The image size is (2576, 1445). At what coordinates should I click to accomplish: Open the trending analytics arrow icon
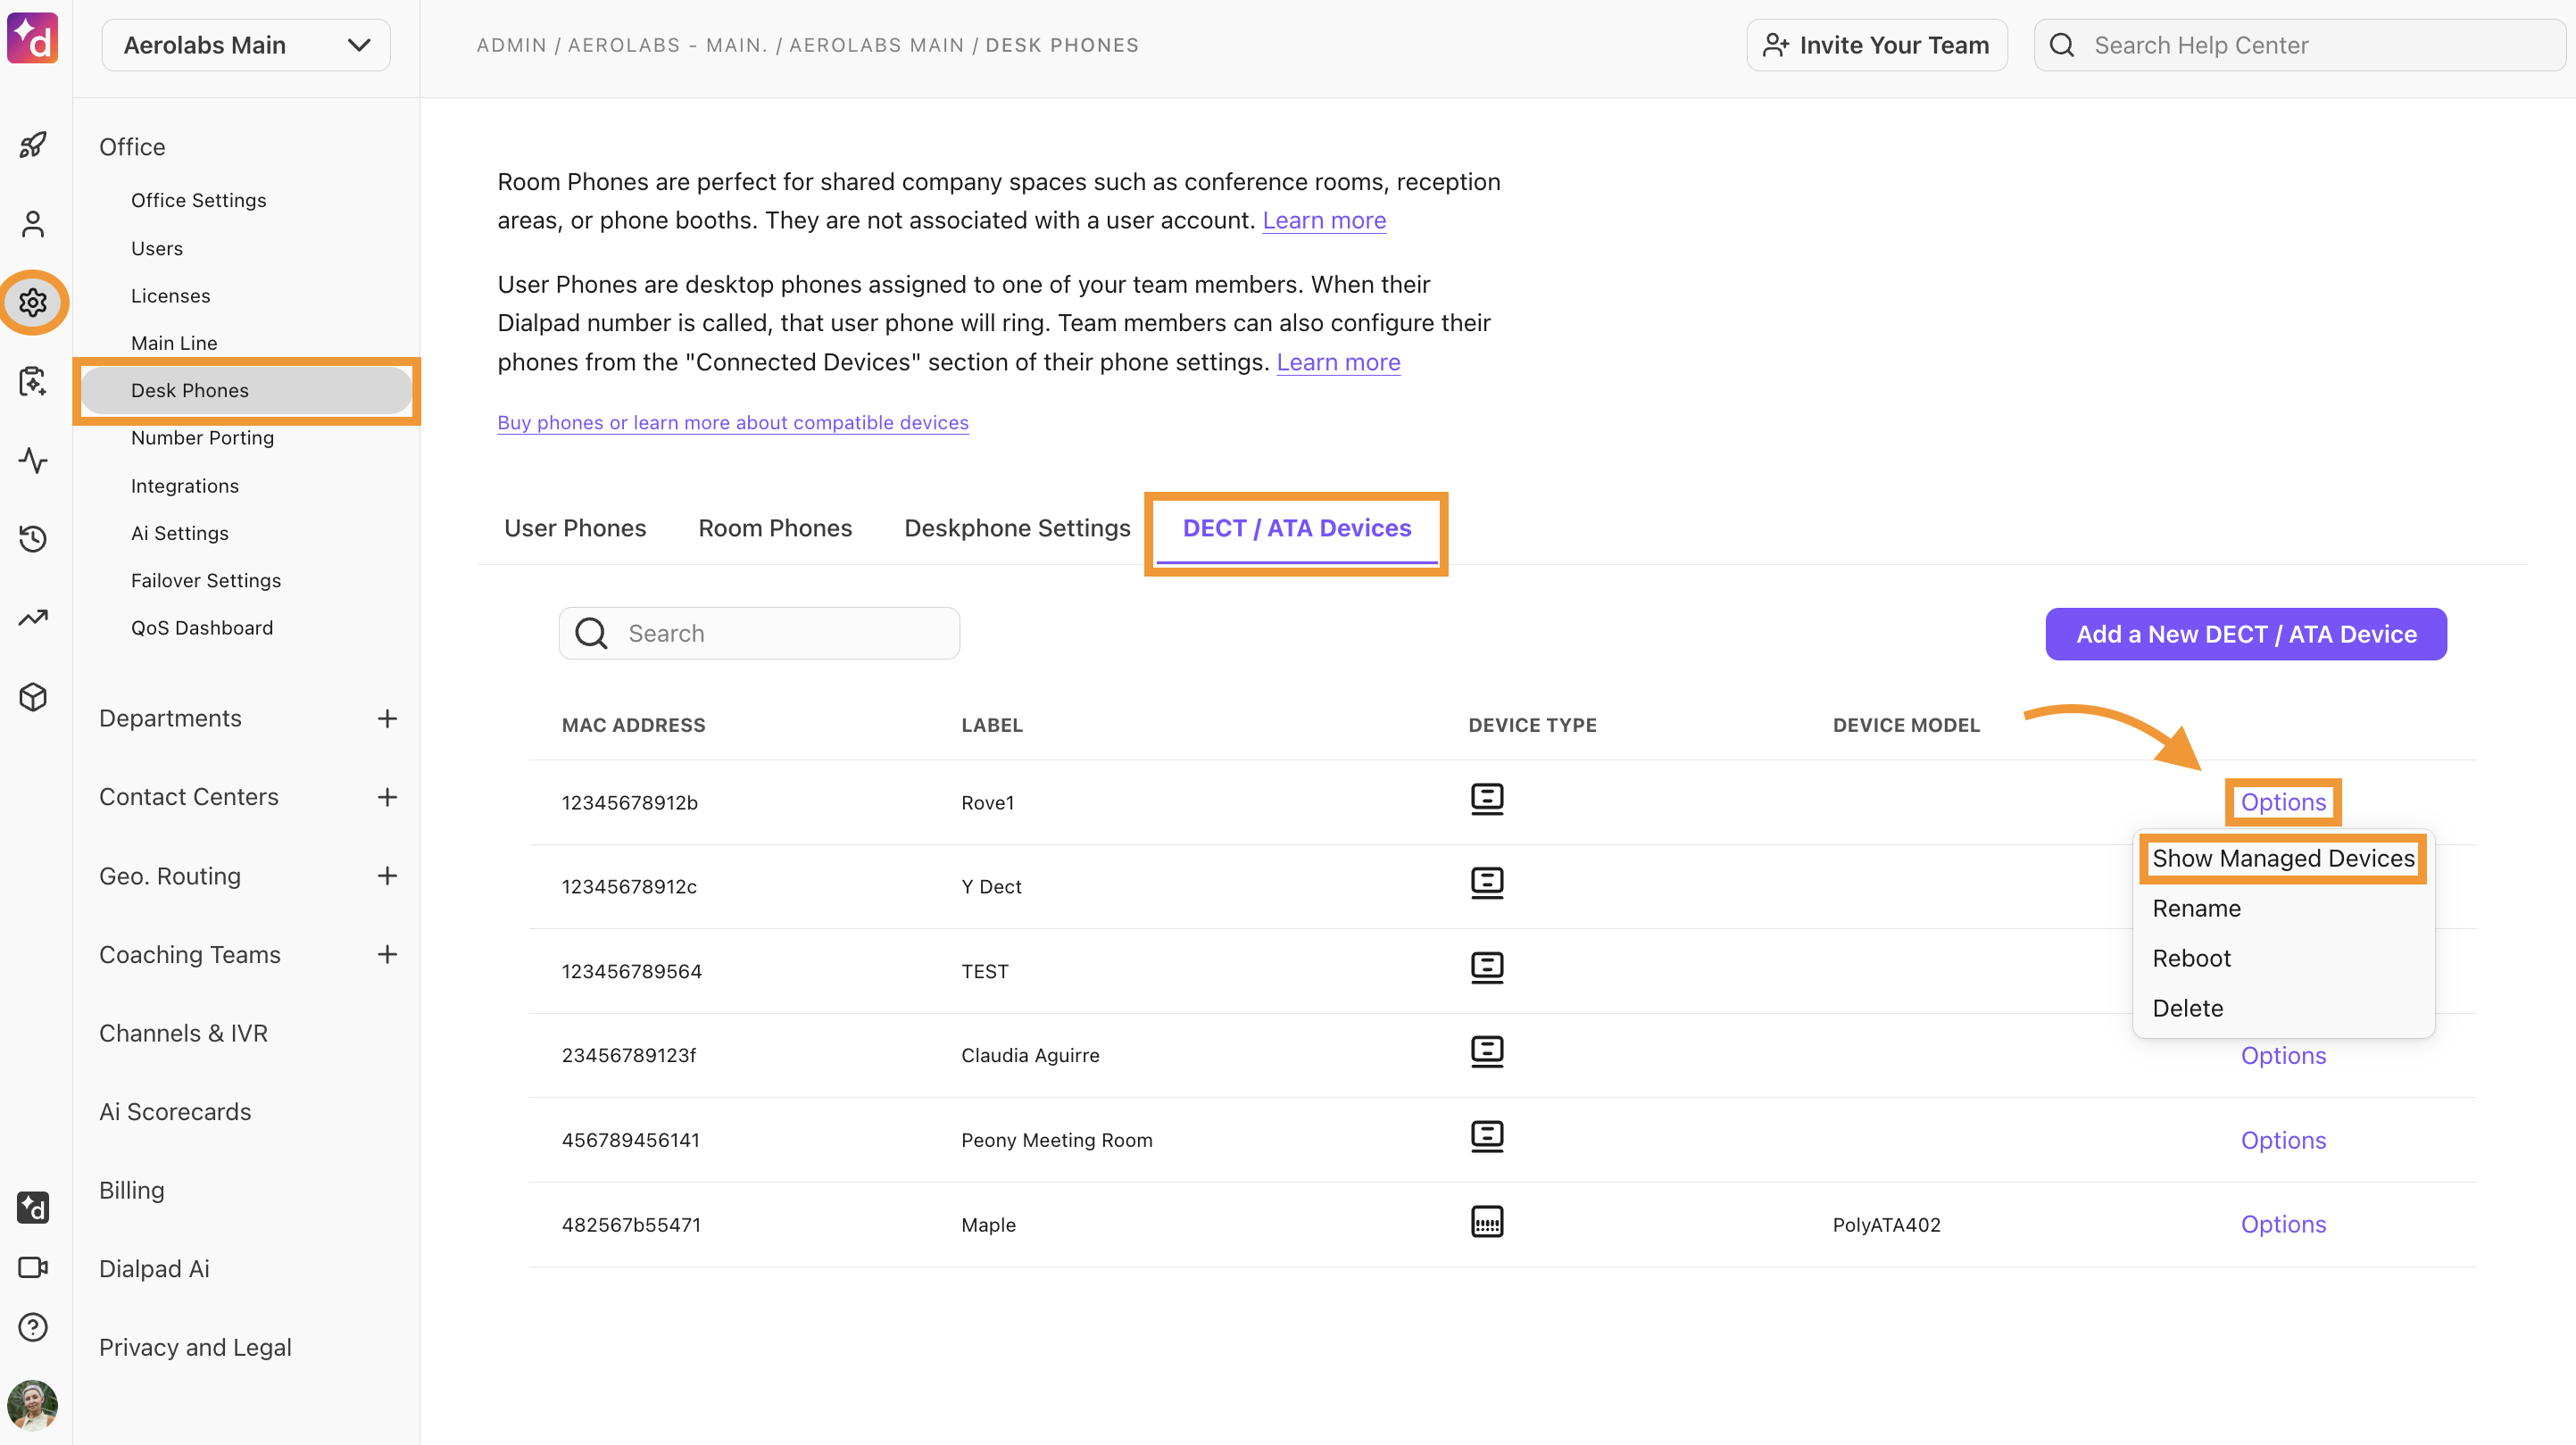tap(33, 618)
